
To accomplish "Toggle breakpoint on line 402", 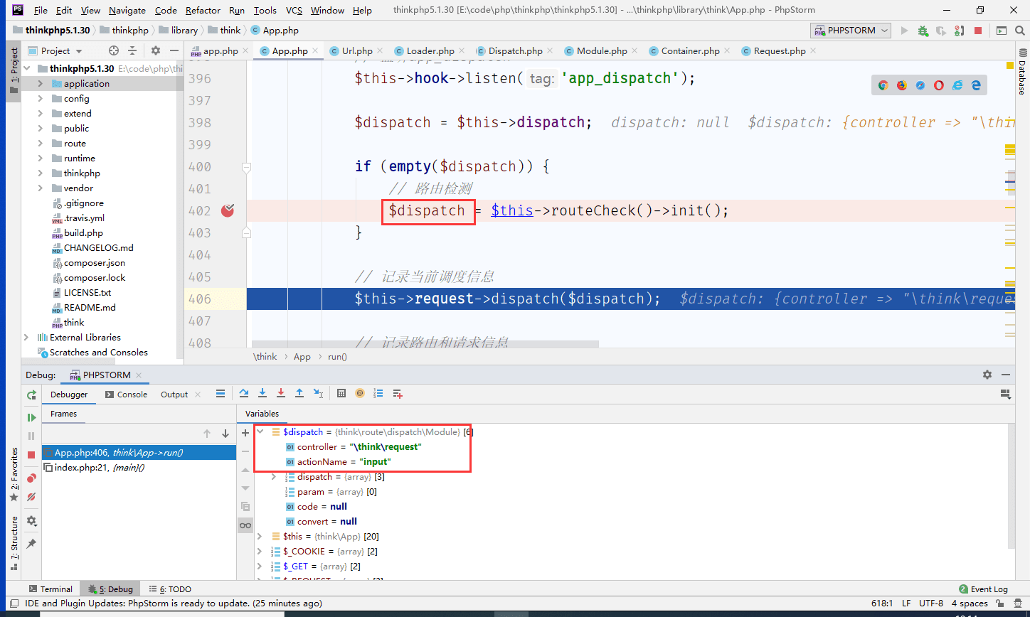I will click(x=228, y=210).
